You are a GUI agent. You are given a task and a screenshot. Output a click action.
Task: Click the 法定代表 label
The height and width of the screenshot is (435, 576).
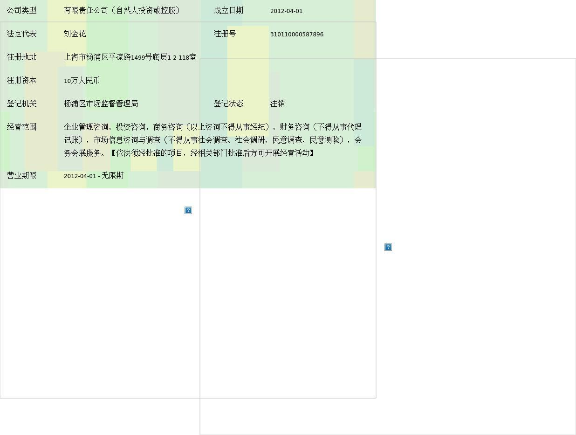click(22, 34)
